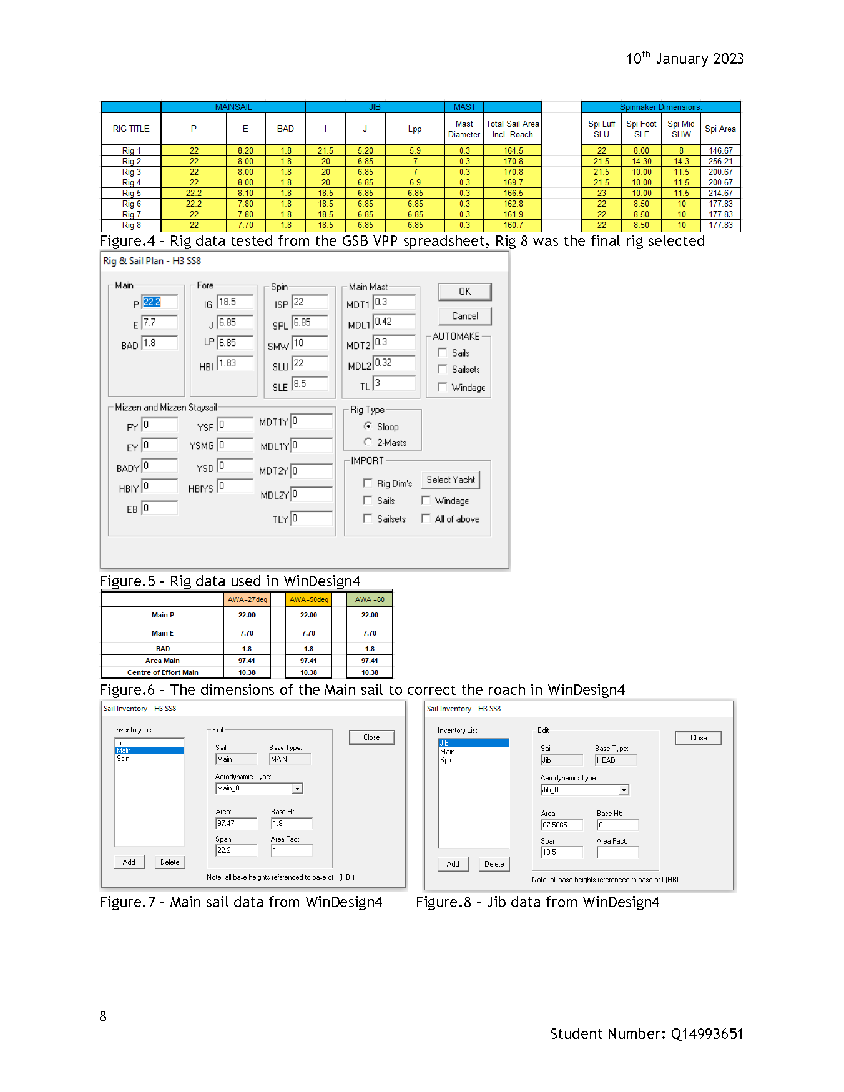Click the YSMG staysail input field

coord(235,446)
